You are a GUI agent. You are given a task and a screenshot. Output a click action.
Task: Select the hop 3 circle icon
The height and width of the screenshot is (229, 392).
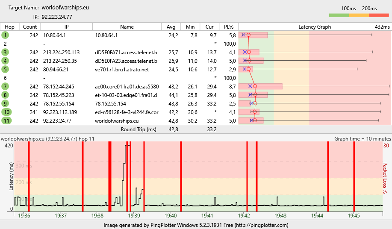coord(6,52)
